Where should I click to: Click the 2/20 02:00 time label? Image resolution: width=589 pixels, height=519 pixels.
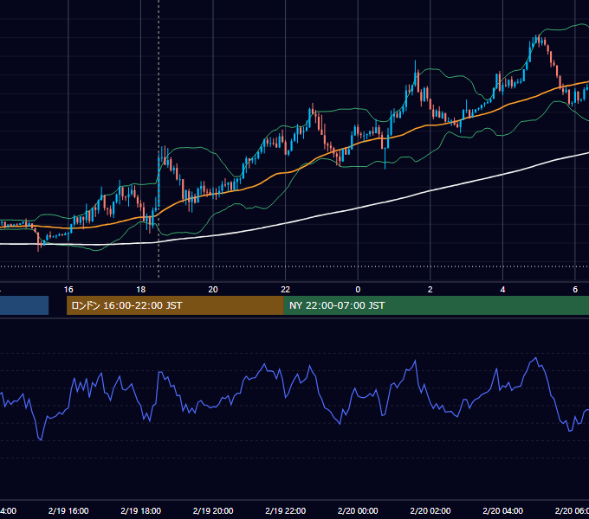430,510
